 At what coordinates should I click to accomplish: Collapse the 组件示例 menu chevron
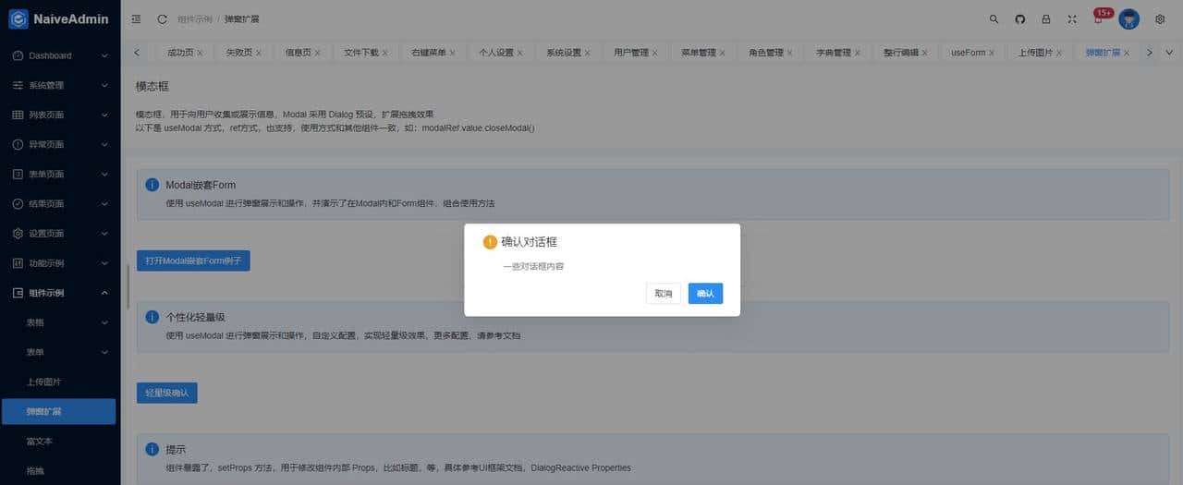point(104,292)
